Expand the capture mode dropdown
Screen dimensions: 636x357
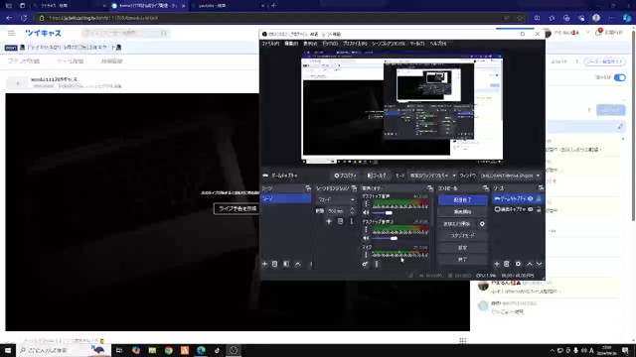(432, 176)
